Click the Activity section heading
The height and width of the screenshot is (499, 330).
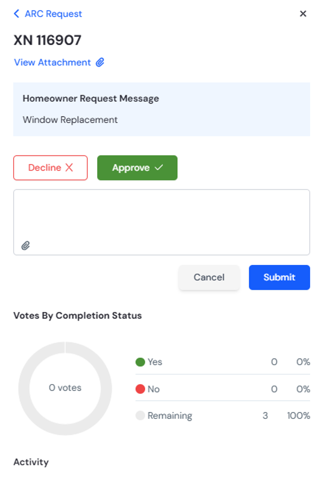pyautogui.click(x=31, y=462)
